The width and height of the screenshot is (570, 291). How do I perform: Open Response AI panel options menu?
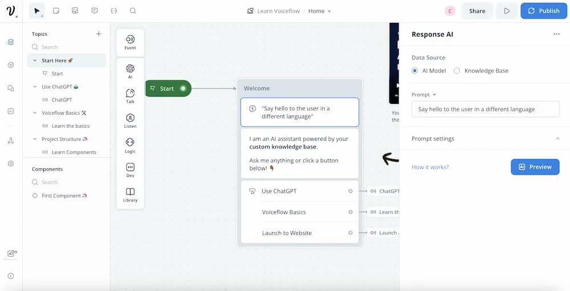tap(556, 34)
